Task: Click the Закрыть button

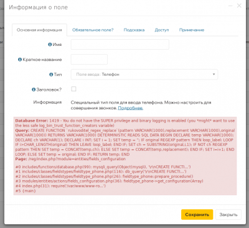Action: [228, 214]
